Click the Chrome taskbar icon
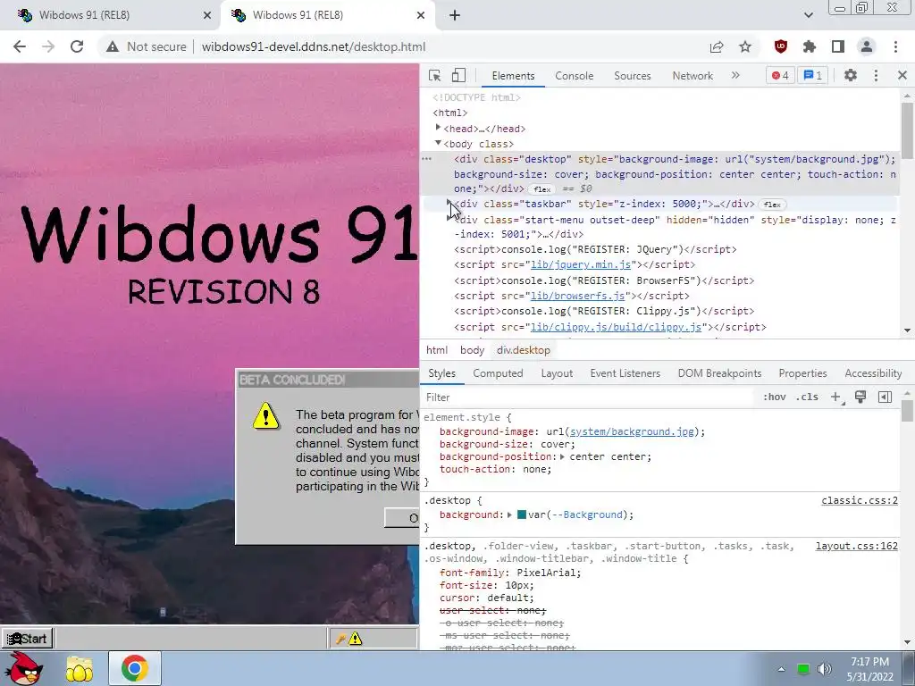 [x=134, y=668]
